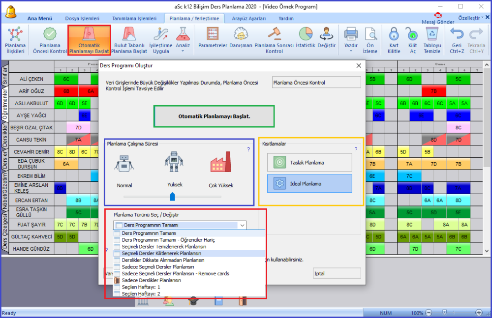Open Yardım tab
The width and height of the screenshot is (492, 318).
point(286,19)
